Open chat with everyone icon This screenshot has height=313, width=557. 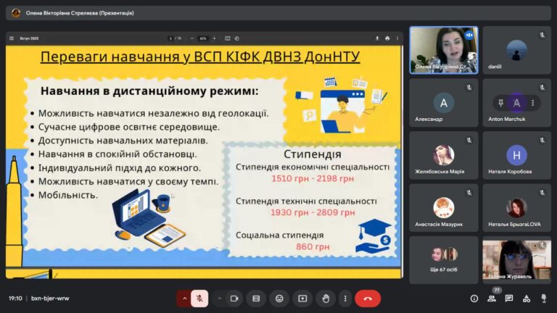click(509, 299)
